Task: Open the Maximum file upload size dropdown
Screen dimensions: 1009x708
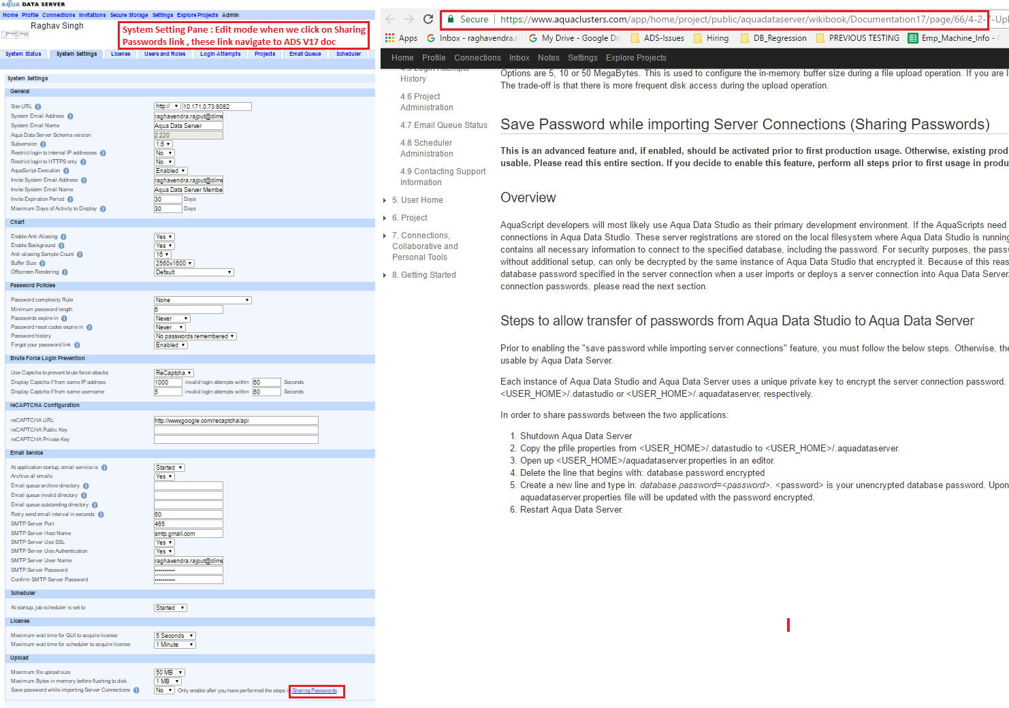Action: pos(170,673)
